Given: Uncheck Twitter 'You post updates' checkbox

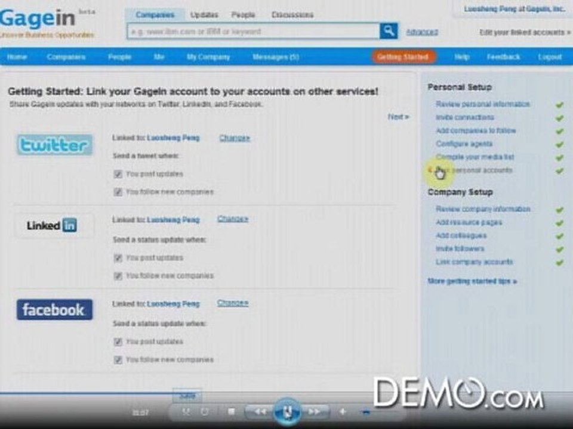Looking at the screenshot, I should [118, 174].
